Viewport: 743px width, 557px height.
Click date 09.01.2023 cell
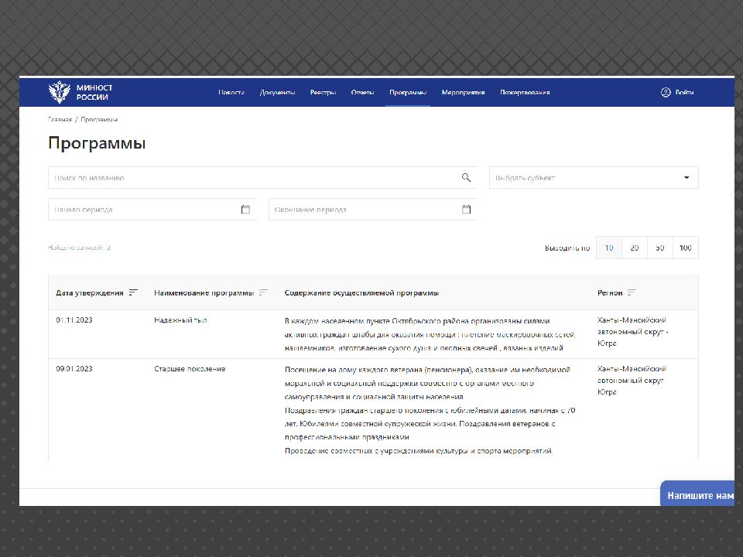[74, 369]
